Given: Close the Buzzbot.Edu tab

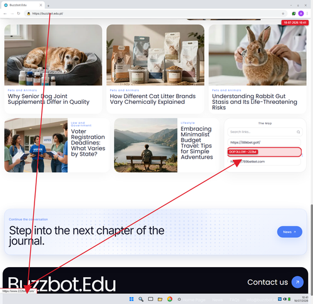Looking at the screenshot, I should tap(41, 5).
